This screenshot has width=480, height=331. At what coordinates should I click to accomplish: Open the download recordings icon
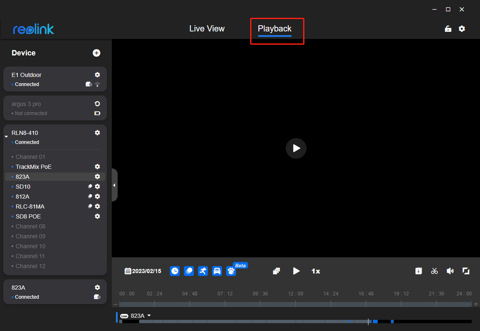[418, 271]
